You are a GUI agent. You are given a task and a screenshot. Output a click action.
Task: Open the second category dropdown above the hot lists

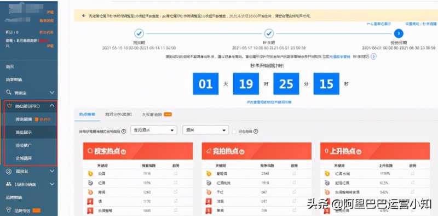(206, 130)
